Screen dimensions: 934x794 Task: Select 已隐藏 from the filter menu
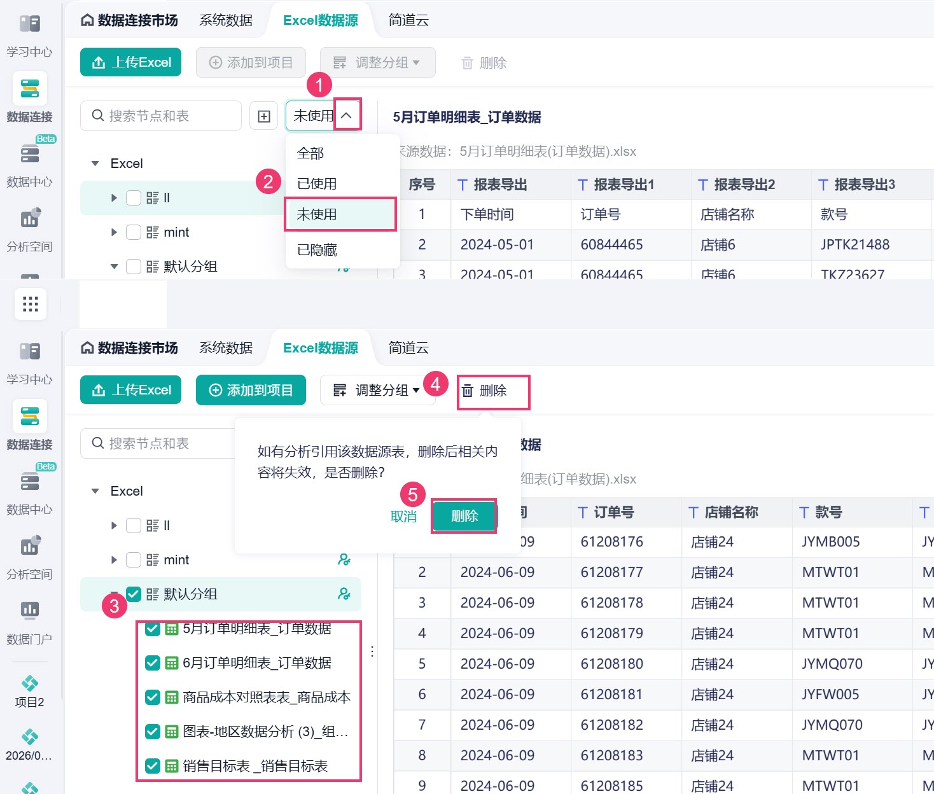point(317,250)
